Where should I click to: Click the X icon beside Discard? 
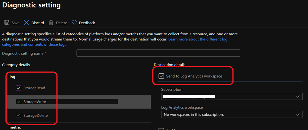27,23
